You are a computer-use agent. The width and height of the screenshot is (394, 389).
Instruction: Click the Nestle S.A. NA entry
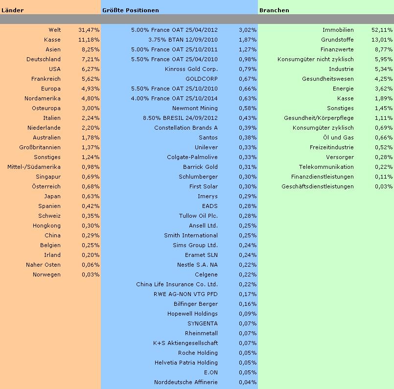pos(197,265)
